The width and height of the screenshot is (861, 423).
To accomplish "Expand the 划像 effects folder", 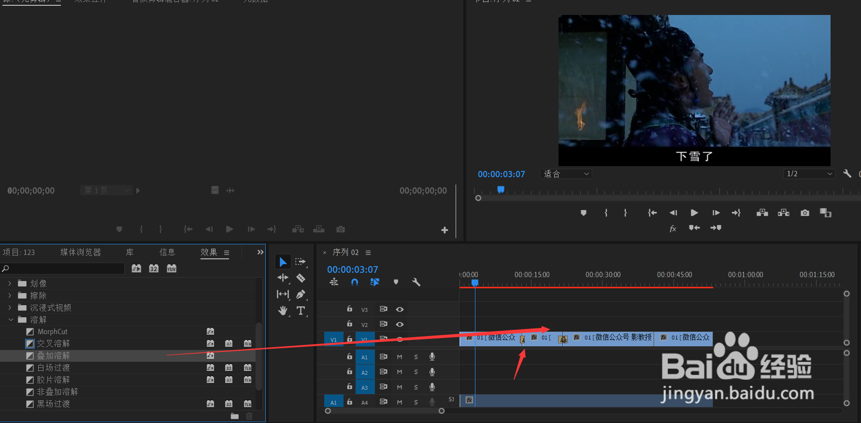I will pos(10,283).
